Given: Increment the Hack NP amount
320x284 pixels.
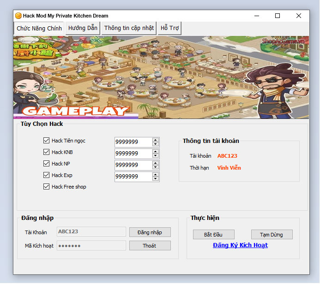Looking at the screenshot, I should [156, 163].
